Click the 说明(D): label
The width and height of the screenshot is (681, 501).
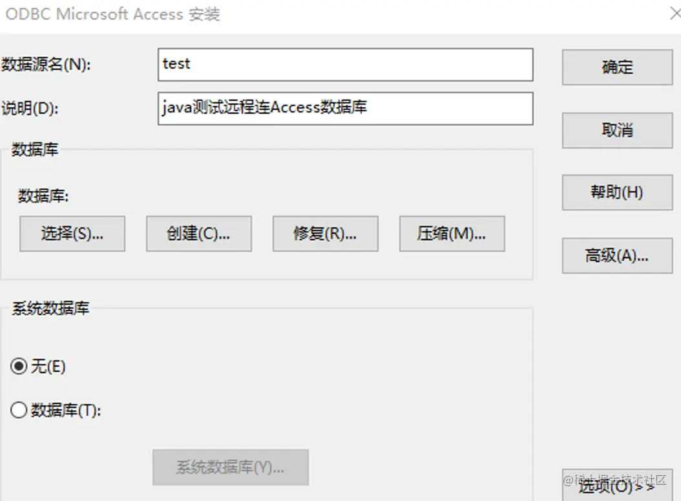point(30,108)
